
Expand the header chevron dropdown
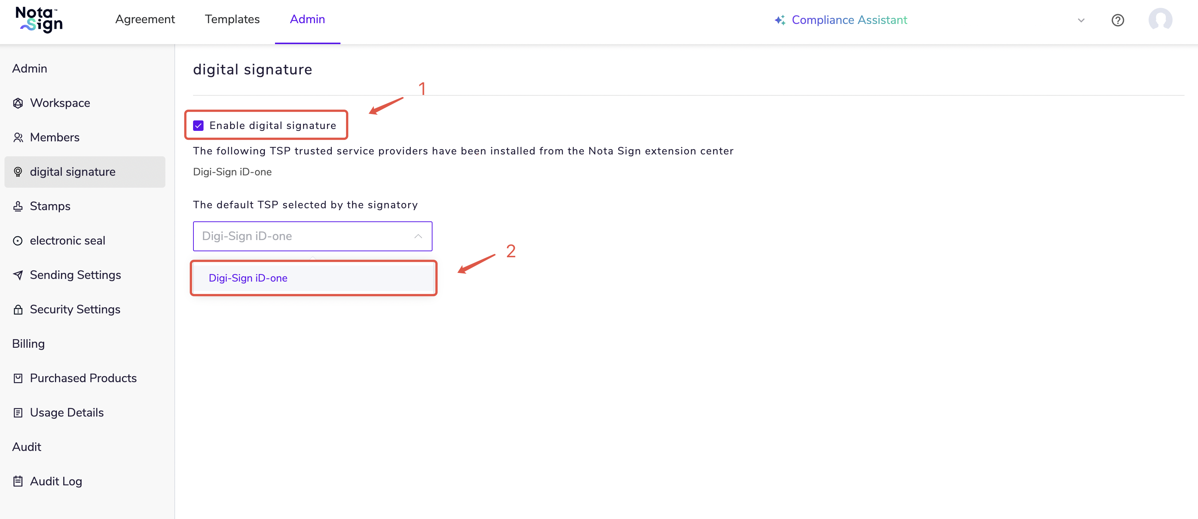click(x=1081, y=20)
